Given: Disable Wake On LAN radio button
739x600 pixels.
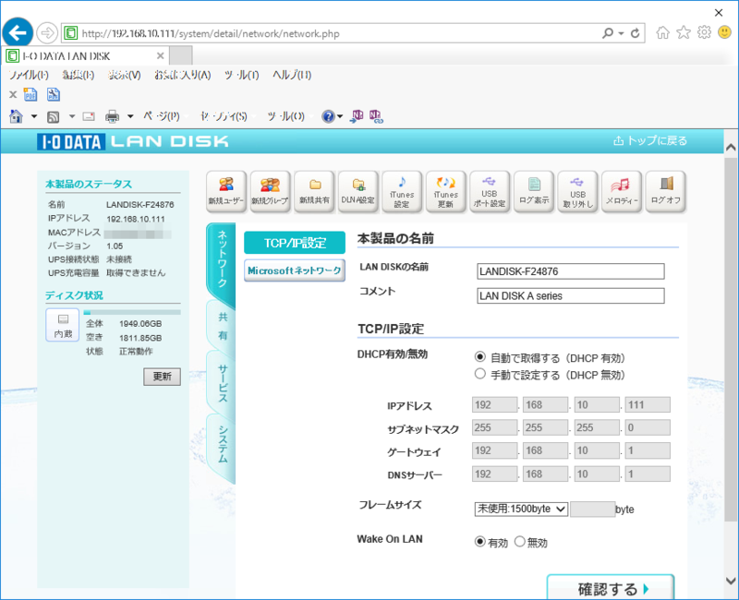Looking at the screenshot, I should tap(519, 542).
